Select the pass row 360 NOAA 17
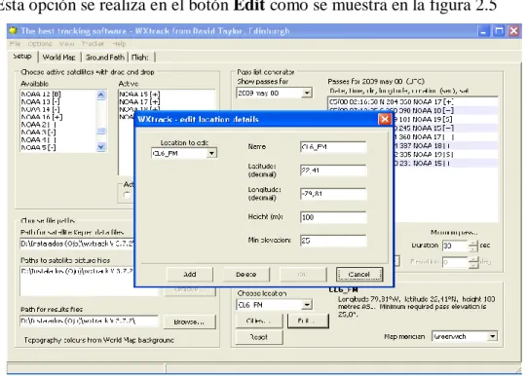 coord(445,136)
